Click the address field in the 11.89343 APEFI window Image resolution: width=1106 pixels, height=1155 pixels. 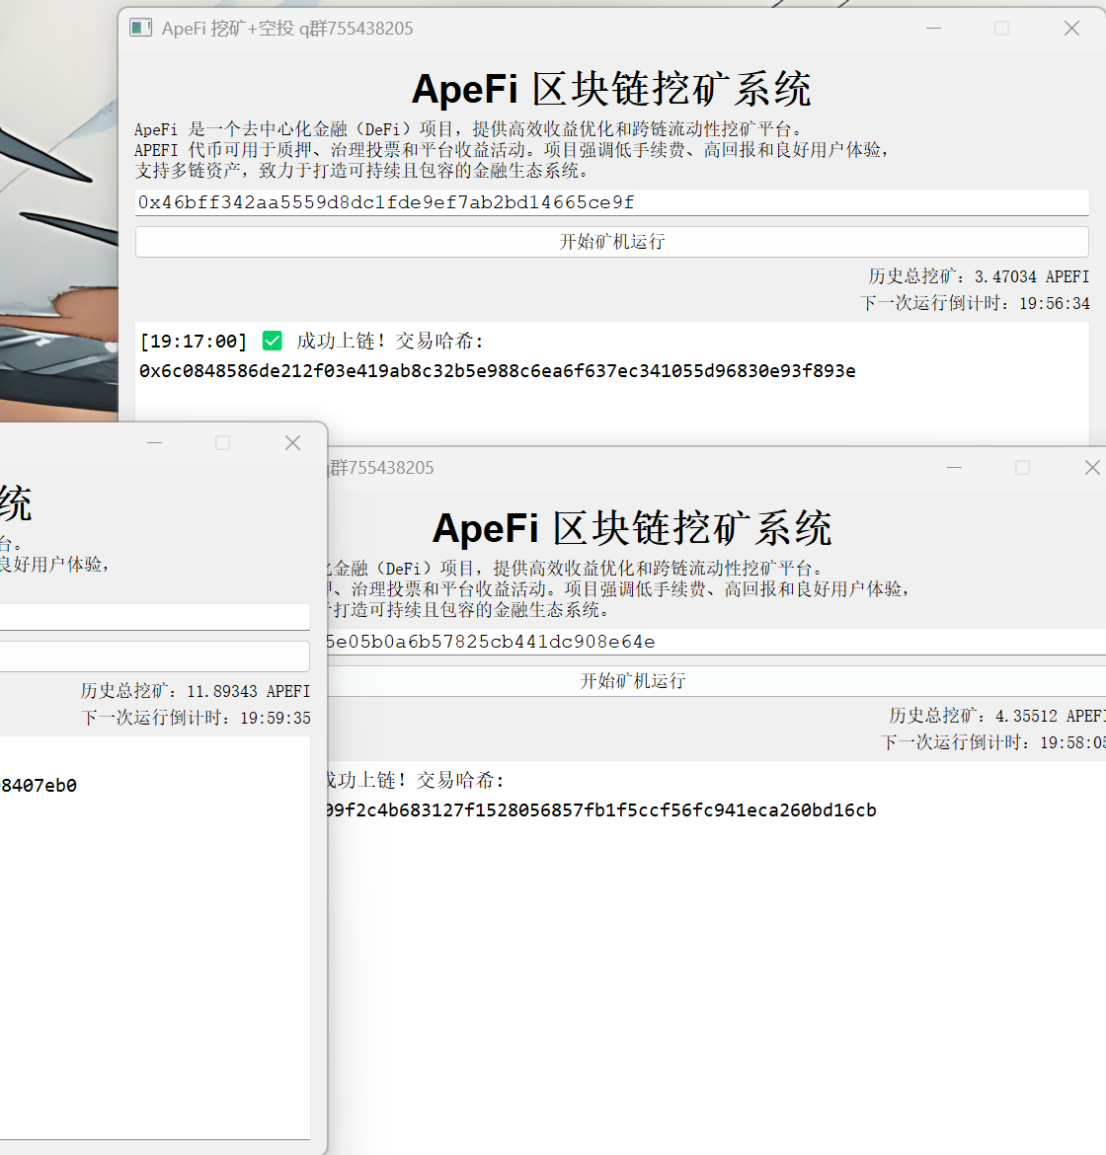pyautogui.click(x=154, y=617)
